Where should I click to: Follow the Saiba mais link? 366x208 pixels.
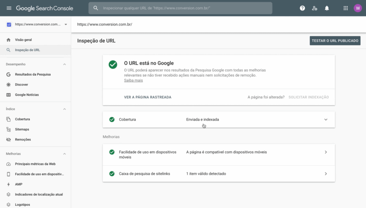click(133, 80)
